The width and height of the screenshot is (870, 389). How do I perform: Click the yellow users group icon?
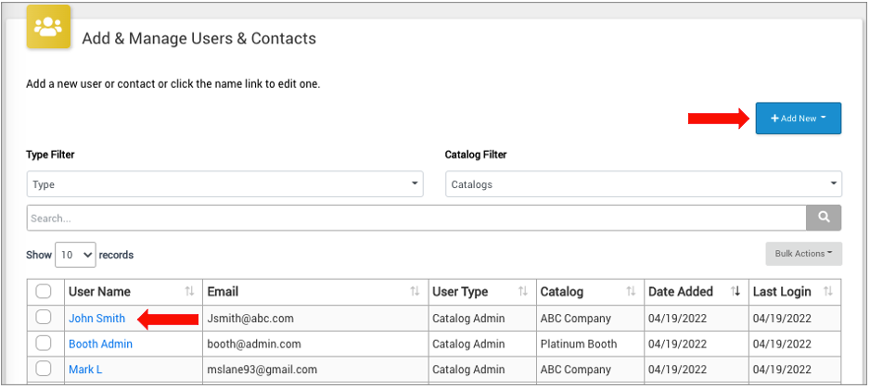click(x=47, y=26)
